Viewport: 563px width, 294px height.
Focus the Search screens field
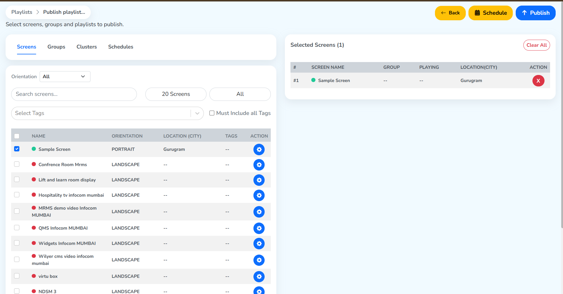[74, 94]
